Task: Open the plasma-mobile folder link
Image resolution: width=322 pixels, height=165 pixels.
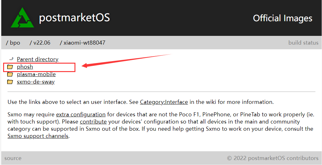Action: point(36,74)
